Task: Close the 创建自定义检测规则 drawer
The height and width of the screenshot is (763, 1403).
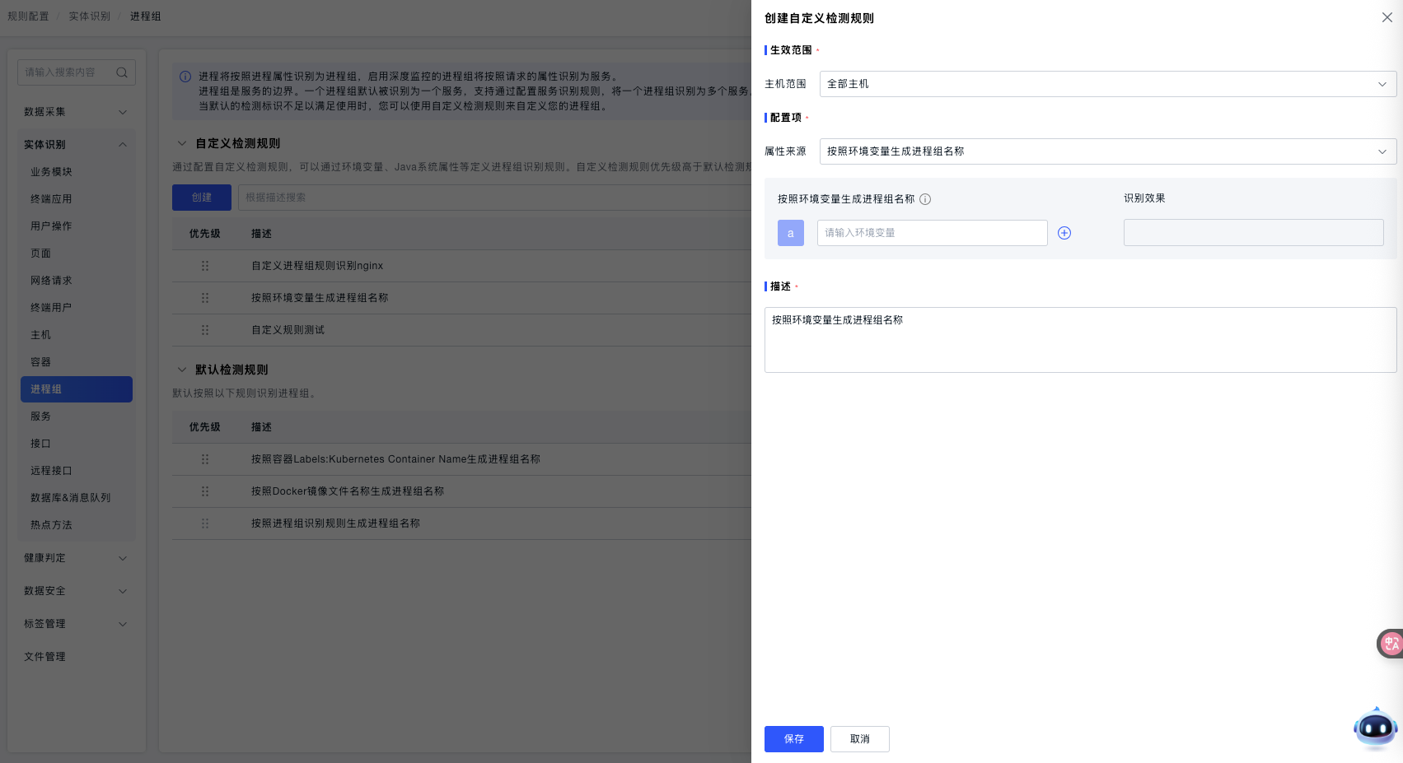Action: coord(1387,17)
